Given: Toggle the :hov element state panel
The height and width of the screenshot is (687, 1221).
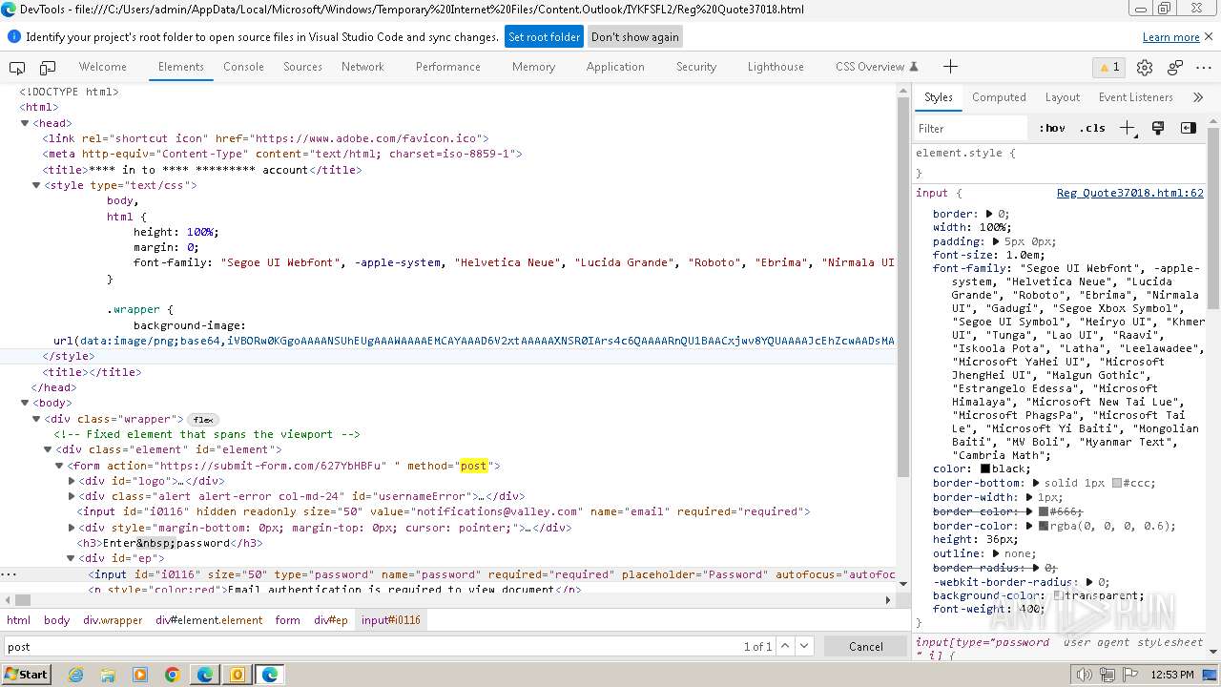Looking at the screenshot, I should pos(1052,128).
